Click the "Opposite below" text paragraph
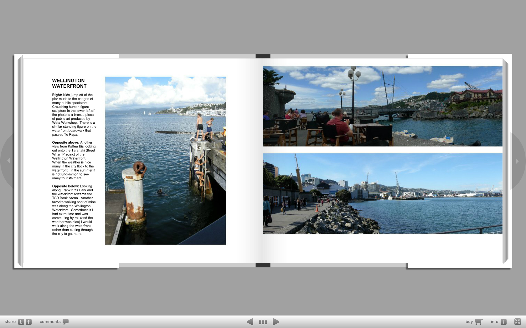This screenshot has width=526, height=328. point(74,210)
